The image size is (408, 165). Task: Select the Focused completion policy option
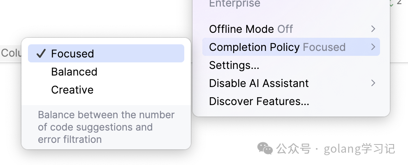72,54
